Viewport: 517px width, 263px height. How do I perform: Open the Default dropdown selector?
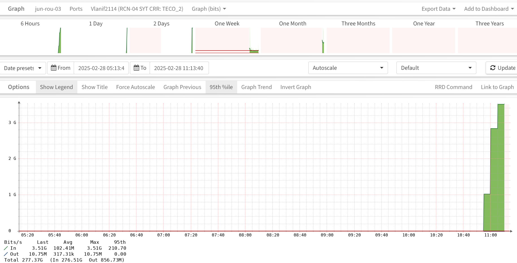436,68
